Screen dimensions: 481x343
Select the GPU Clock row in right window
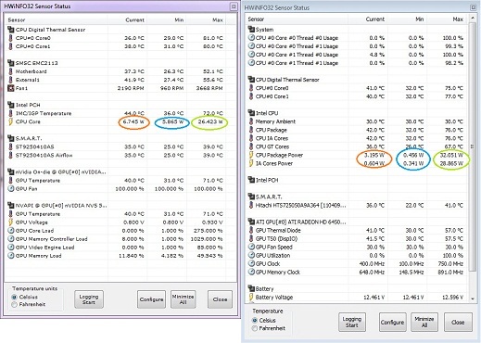[357, 263]
